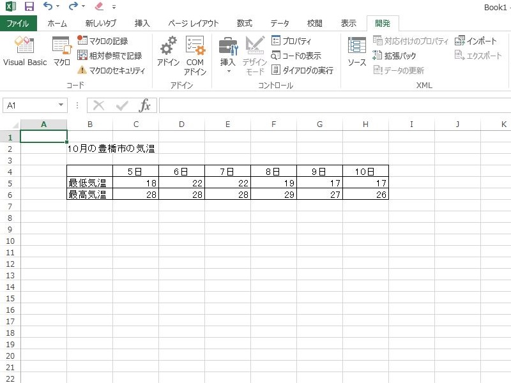
Task: Open the Name Box dropdown arrow
Action: pos(61,105)
